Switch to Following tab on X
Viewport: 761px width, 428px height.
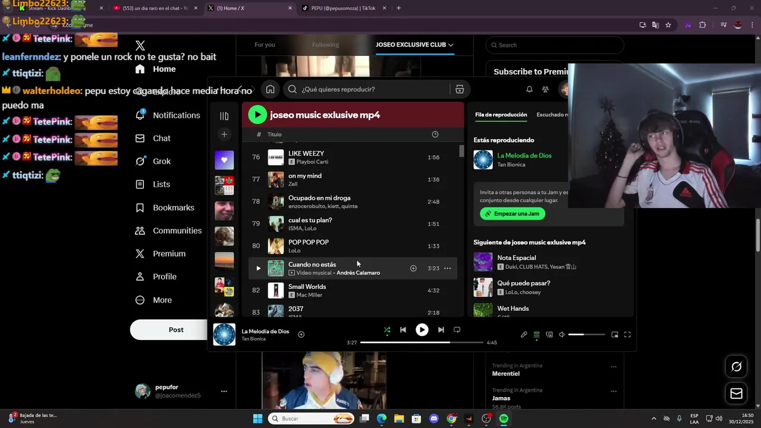coord(325,45)
